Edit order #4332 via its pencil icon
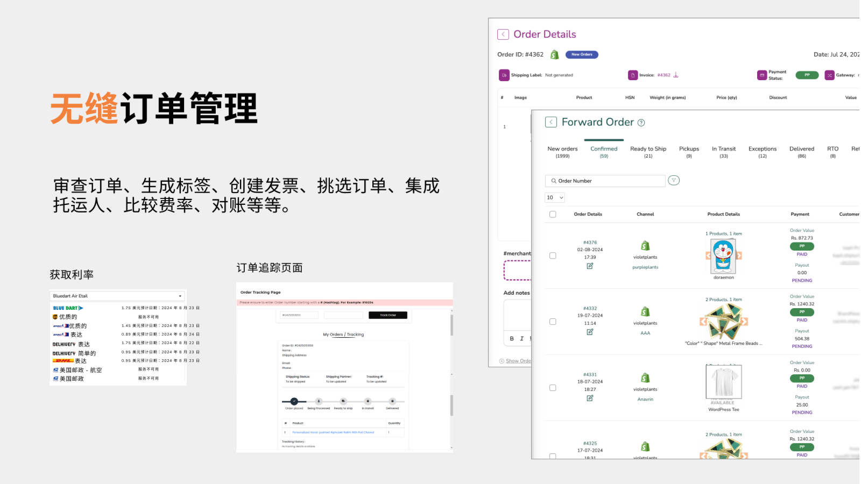Viewport: 861px width, 484px height. coord(590,332)
